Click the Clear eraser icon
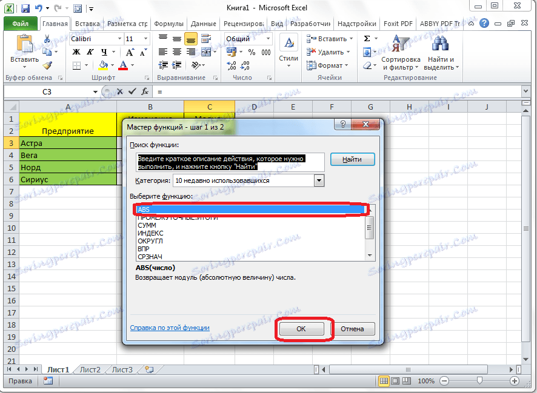 pos(367,65)
